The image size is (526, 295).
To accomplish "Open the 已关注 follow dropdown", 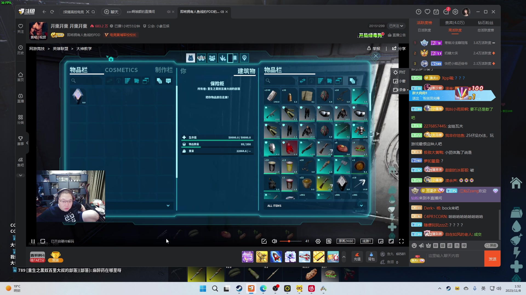I will click(x=396, y=26).
